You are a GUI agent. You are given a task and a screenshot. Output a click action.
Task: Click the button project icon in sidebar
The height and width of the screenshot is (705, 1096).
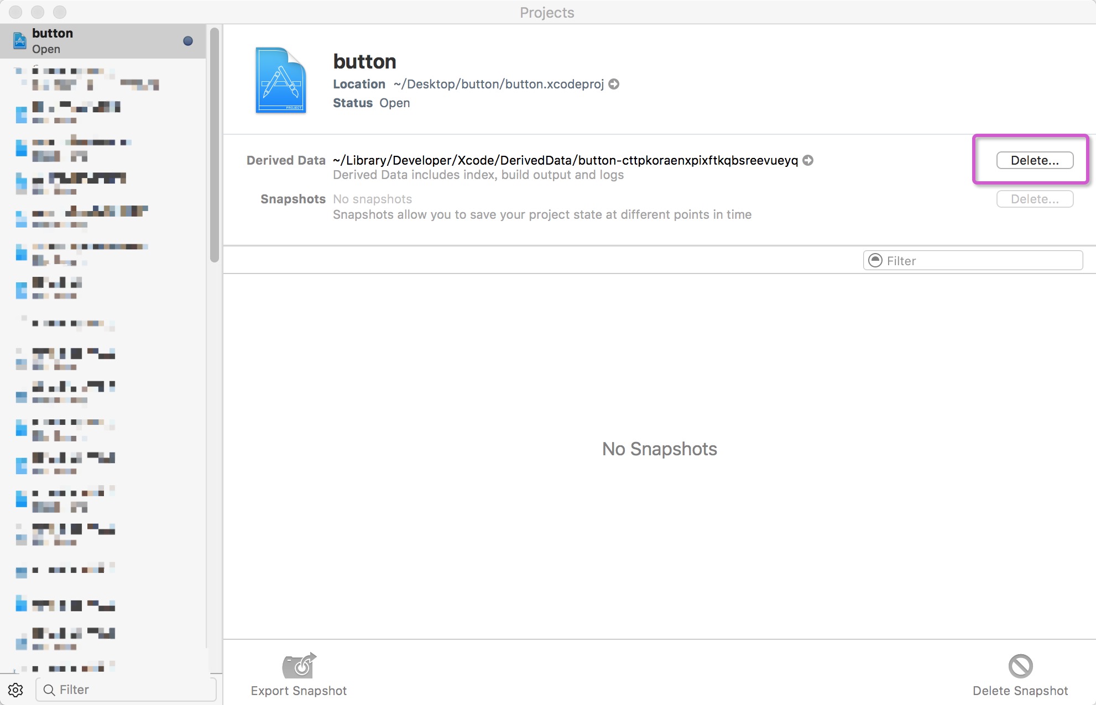[20, 41]
